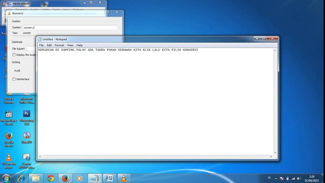Open Google Chrome from the taskbar

point(51,178)
